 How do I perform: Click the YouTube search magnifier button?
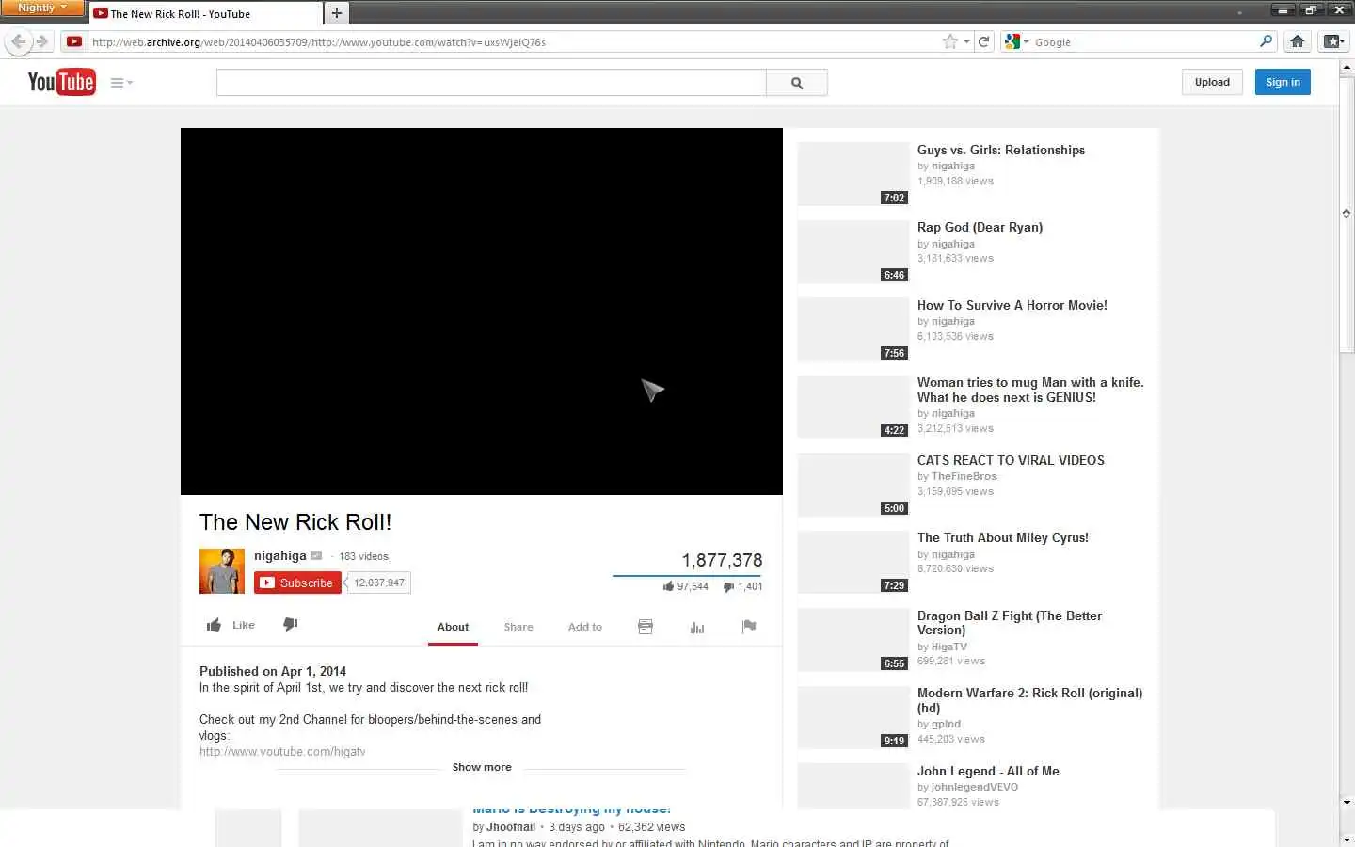click(x=797, y=83)
